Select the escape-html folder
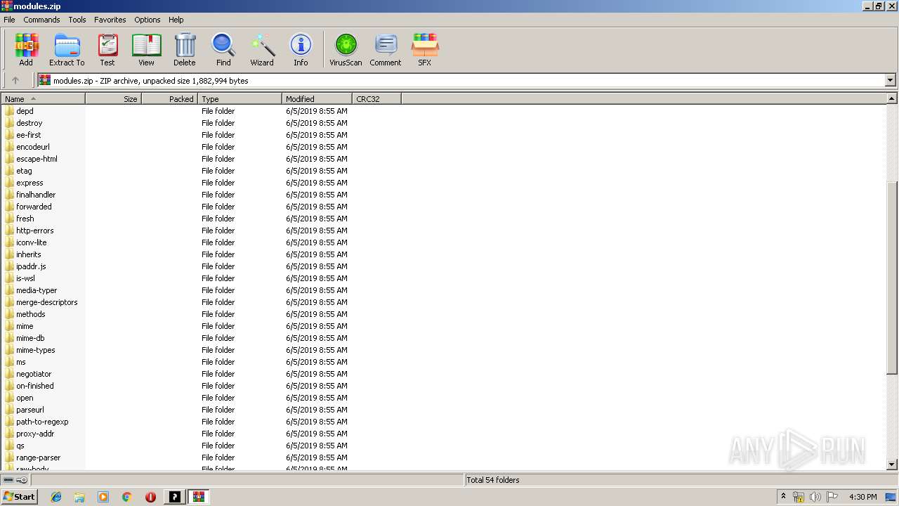The width and height of the screenshot is (899, 506). (37, 159)
